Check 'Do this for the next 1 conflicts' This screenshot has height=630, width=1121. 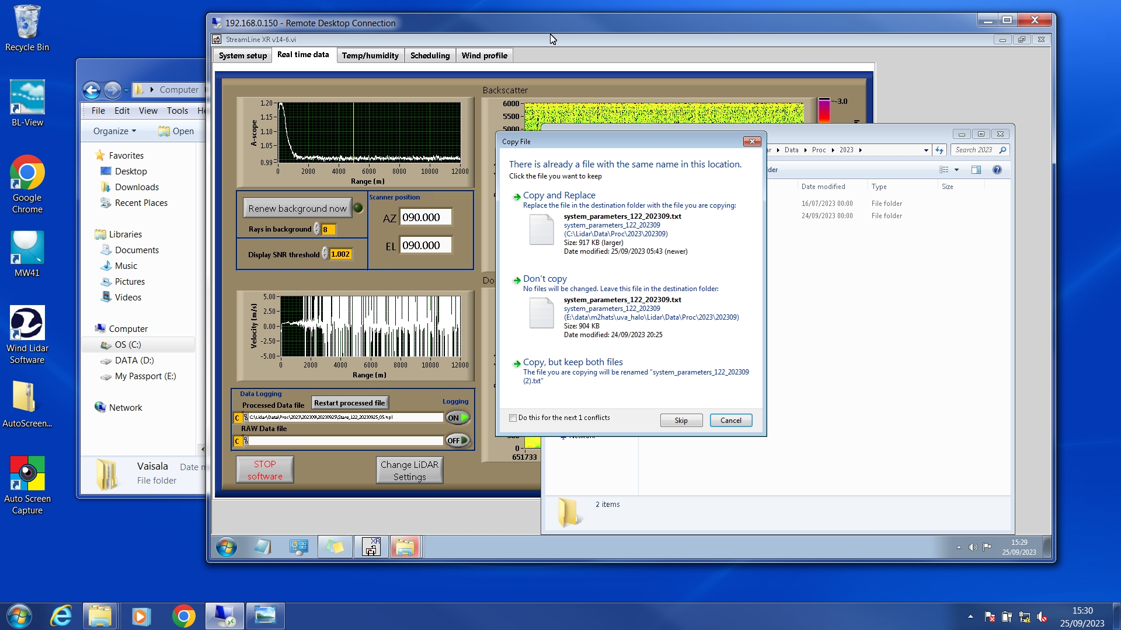point(513,418)
